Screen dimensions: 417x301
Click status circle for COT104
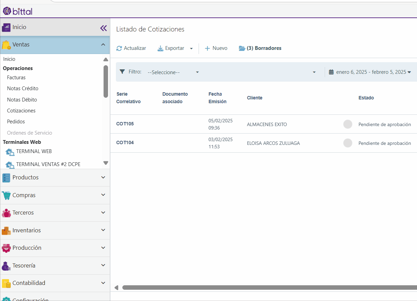348,143
